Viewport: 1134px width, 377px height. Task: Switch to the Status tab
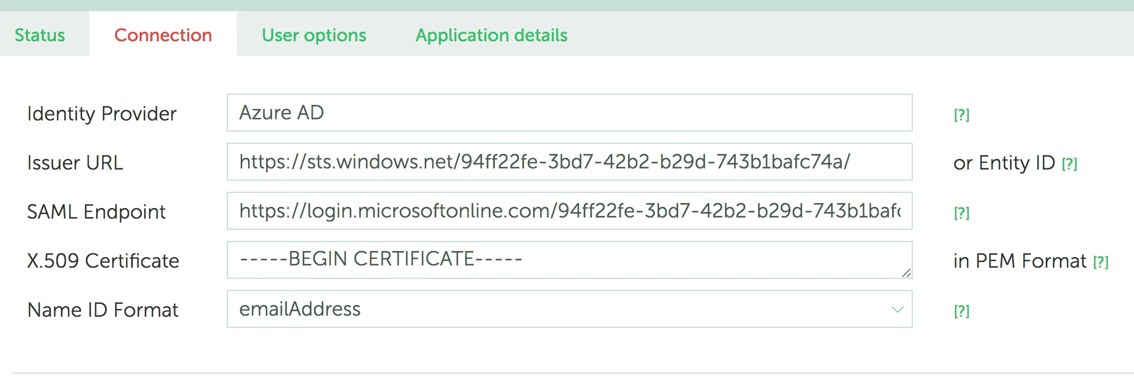click(x=40, y=35)
